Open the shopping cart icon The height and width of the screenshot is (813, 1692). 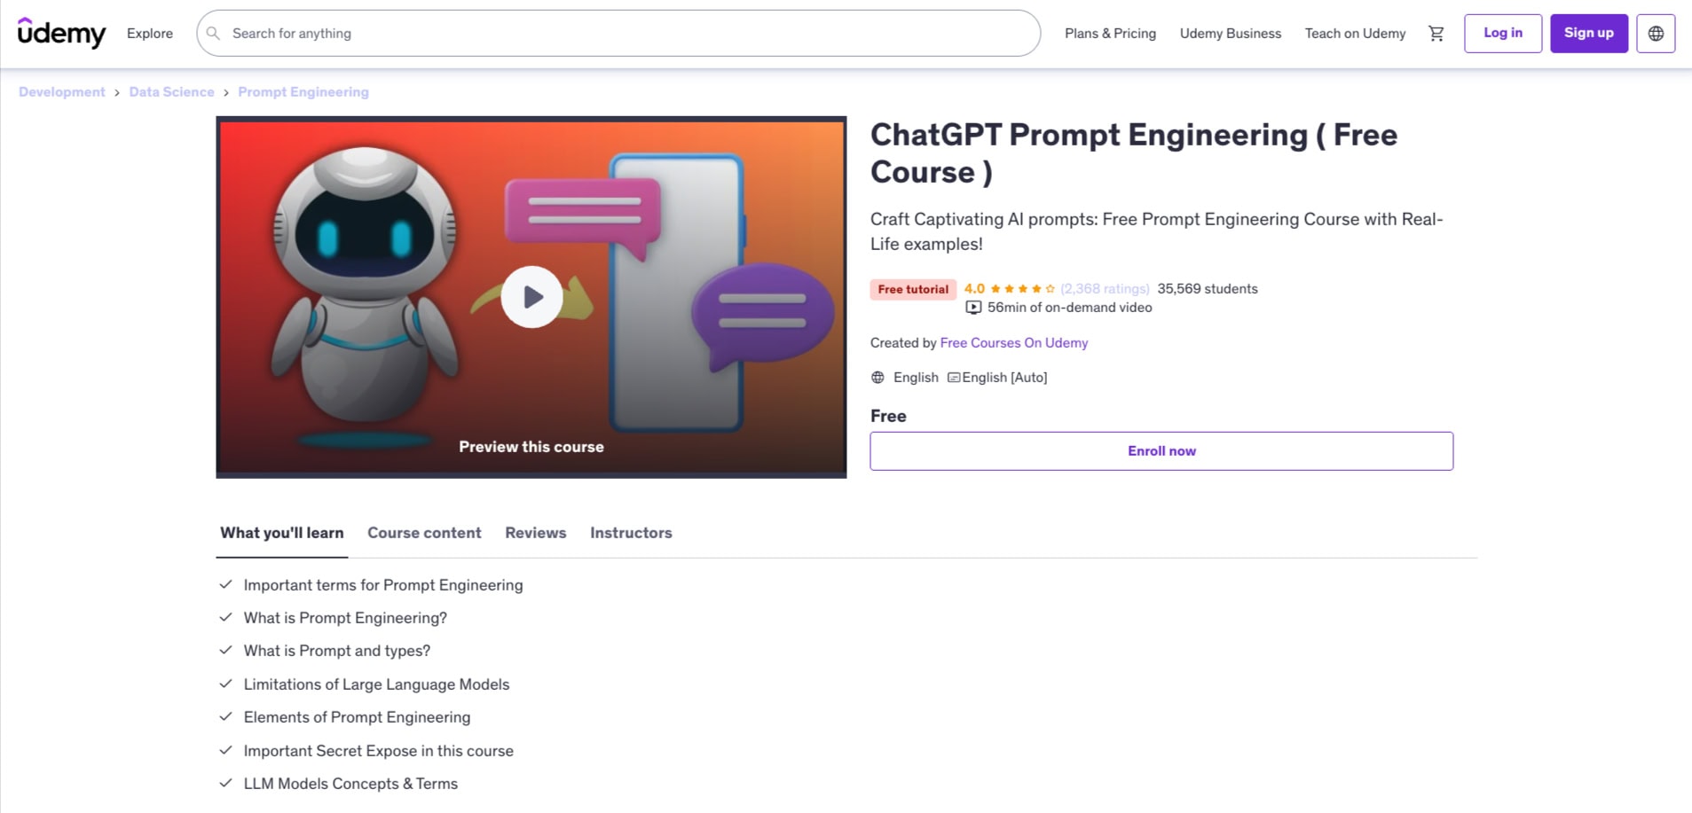[1436, 34]
